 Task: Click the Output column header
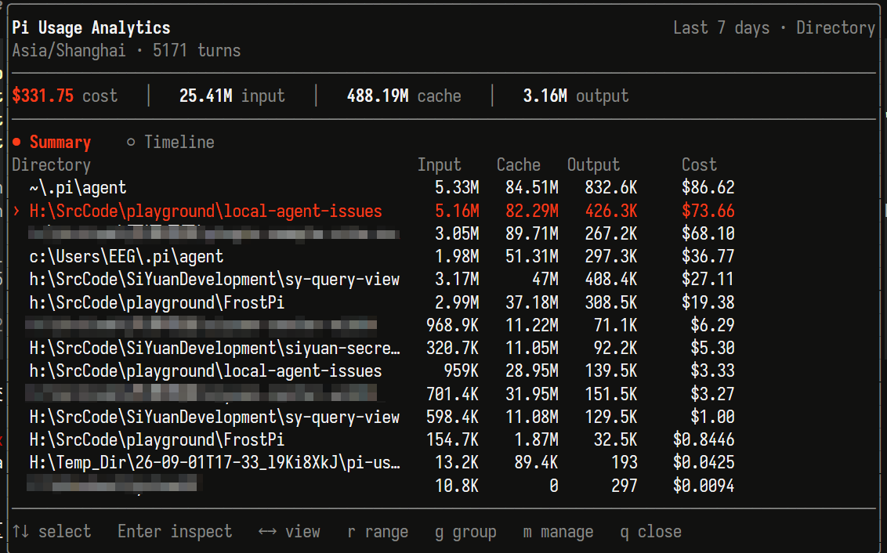tap(593, 164)
